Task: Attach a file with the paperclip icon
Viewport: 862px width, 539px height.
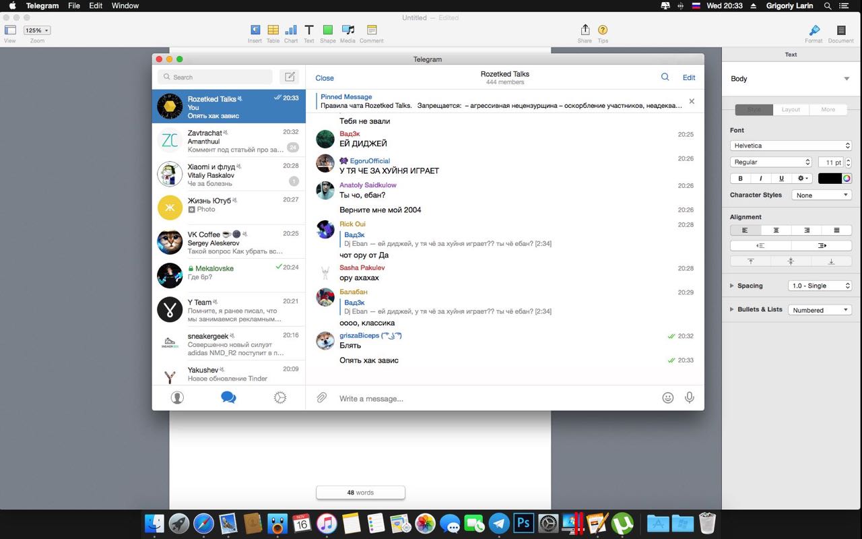Action: 322,398
